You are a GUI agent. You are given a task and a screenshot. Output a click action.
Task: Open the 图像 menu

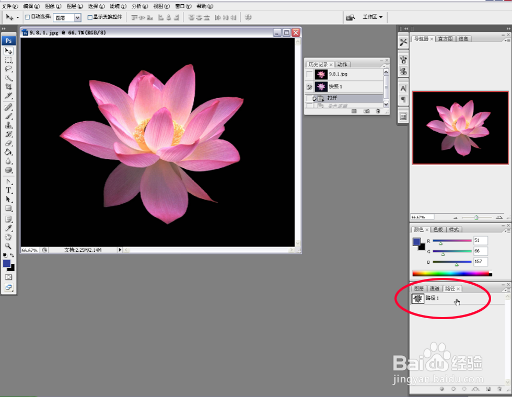[x=53, y=6]
